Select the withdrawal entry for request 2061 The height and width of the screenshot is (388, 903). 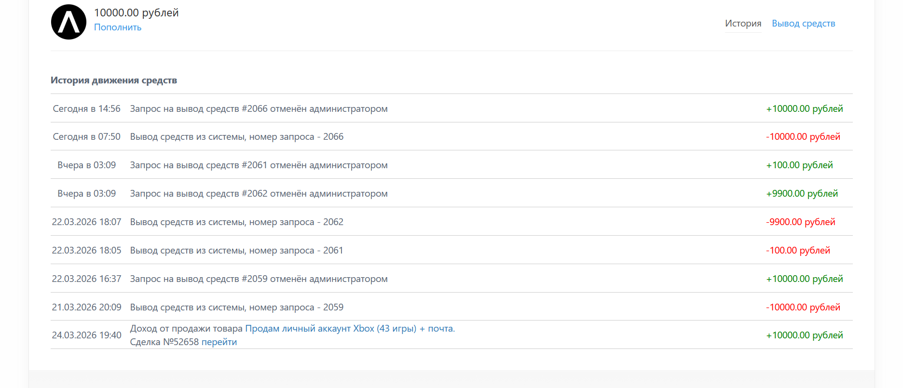[236, 251]
